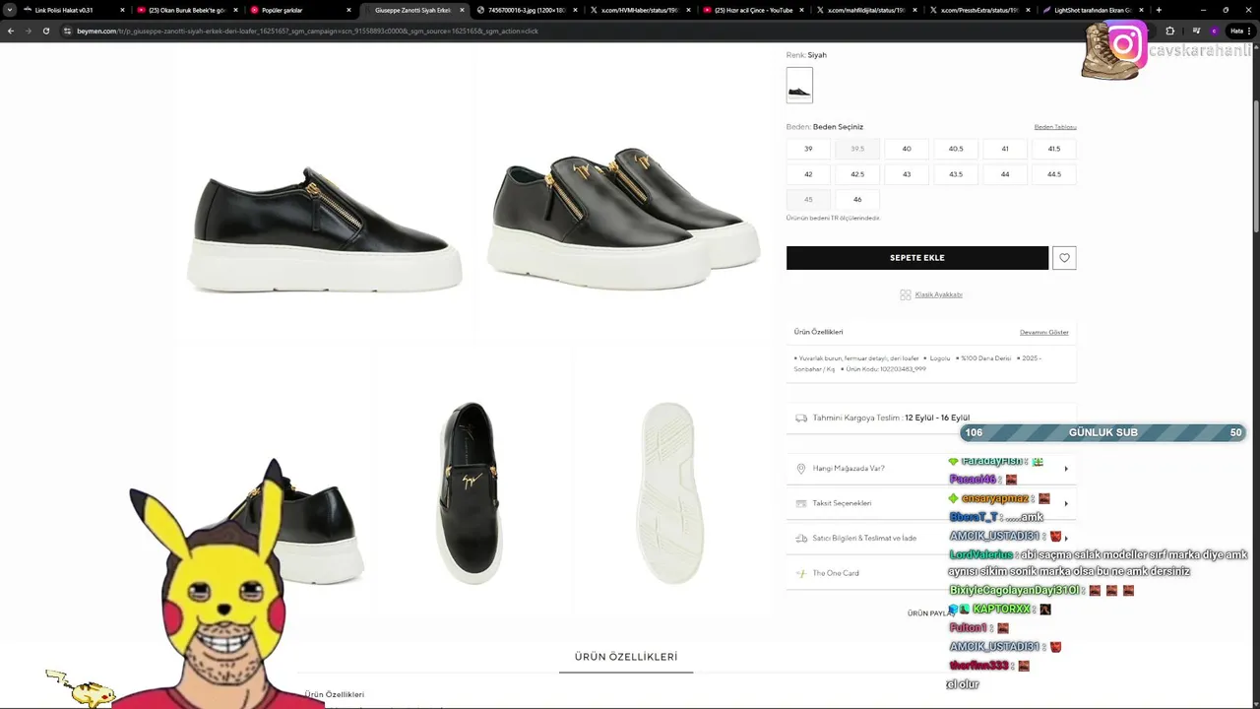Choose size 43.5 option
The width and height of the screenshot is (1260, 709).
coord(956,174)
